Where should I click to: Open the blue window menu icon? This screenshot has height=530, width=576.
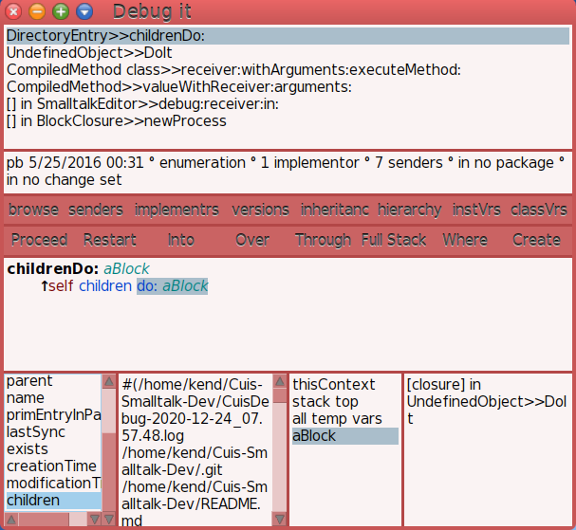tap(84, 11)
